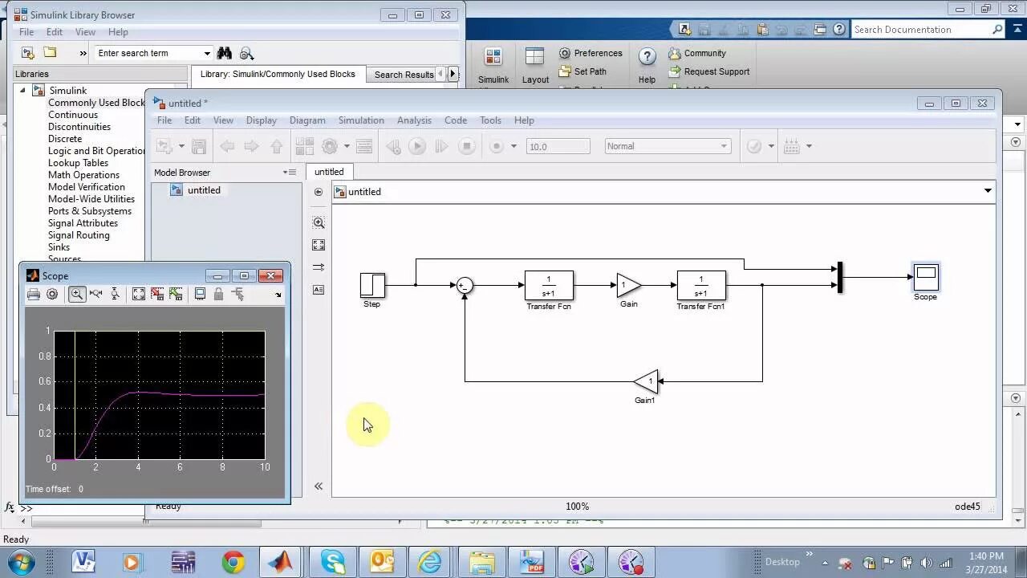Click Fit to View palette icon
Screen dimensions: 1027x578
(x=319, y=245)
